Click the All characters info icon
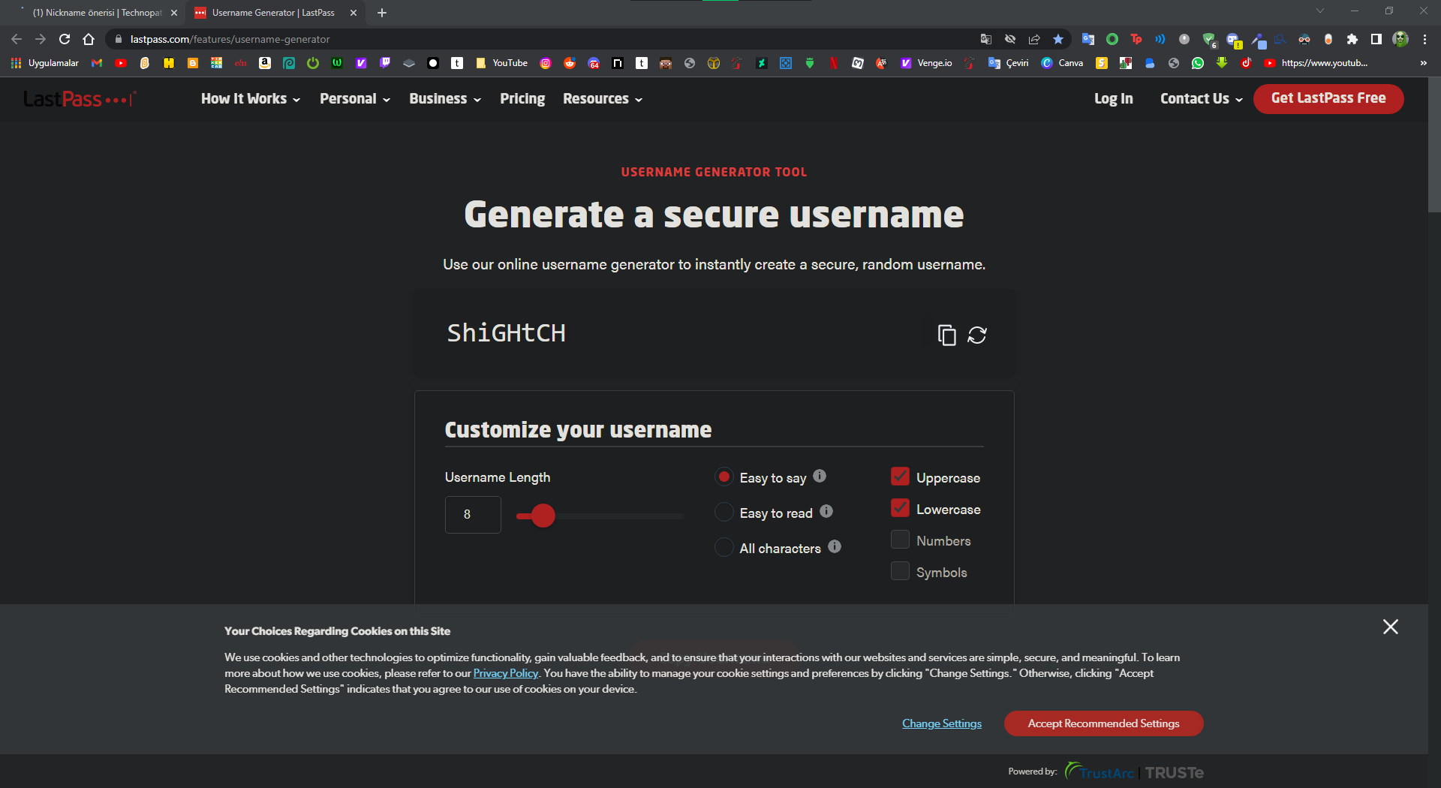1441x788 pixels. pyautogui.click(x=835, y=546)
